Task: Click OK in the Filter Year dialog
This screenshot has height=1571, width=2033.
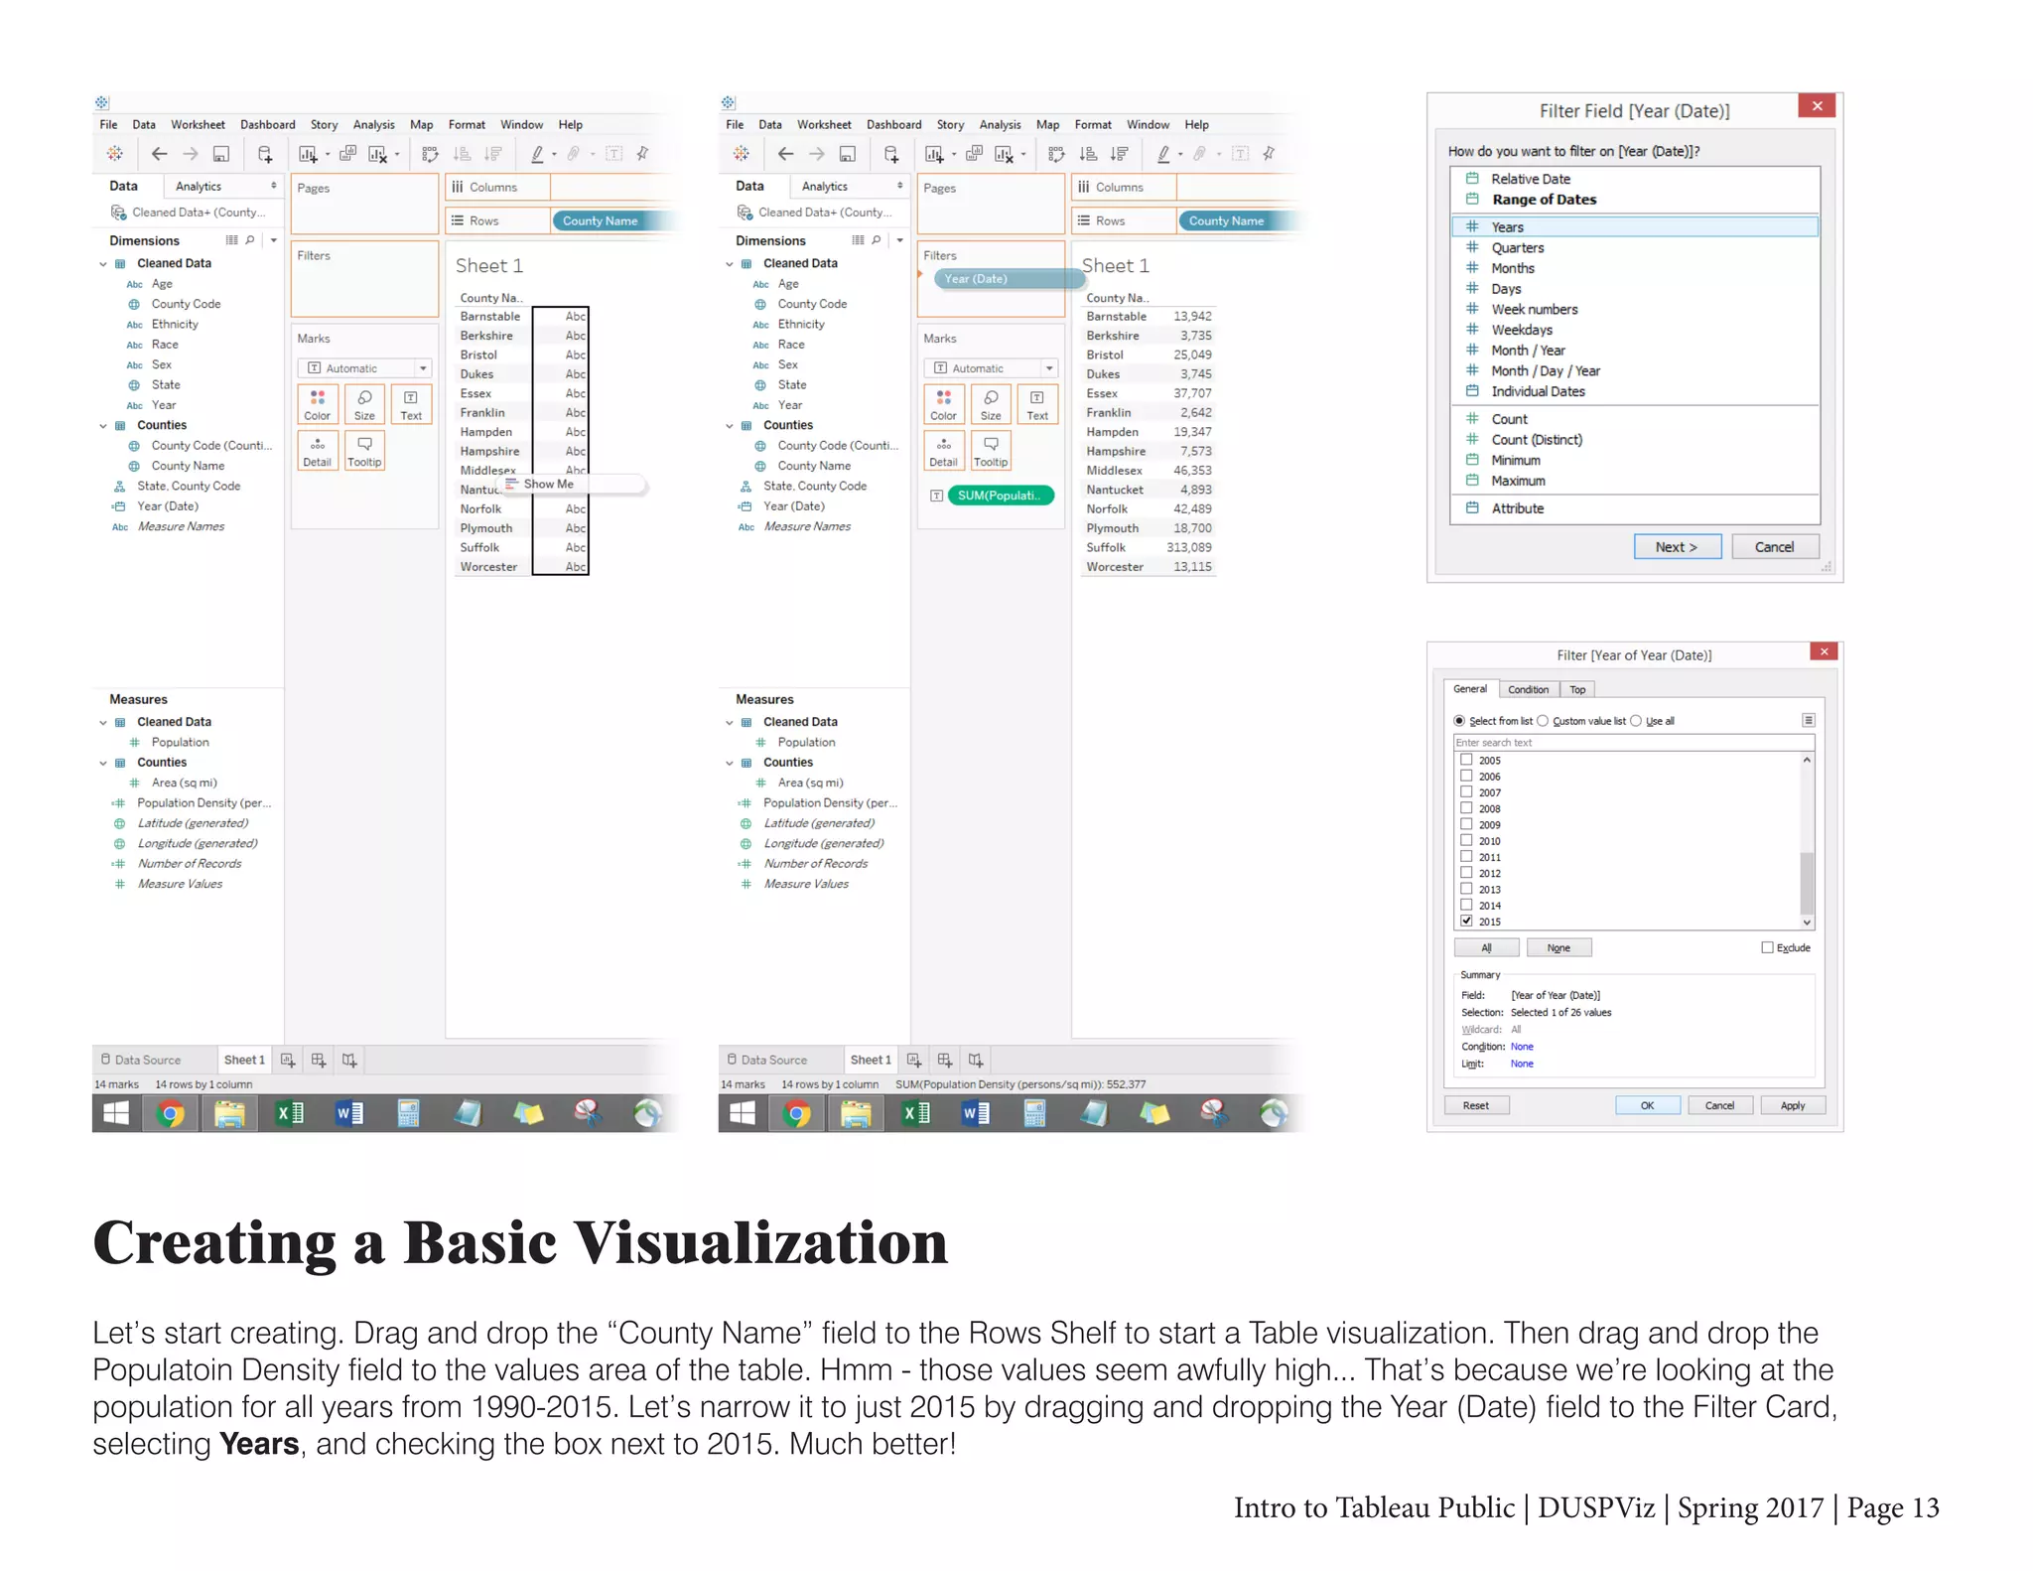Action: point(1647,1105)
